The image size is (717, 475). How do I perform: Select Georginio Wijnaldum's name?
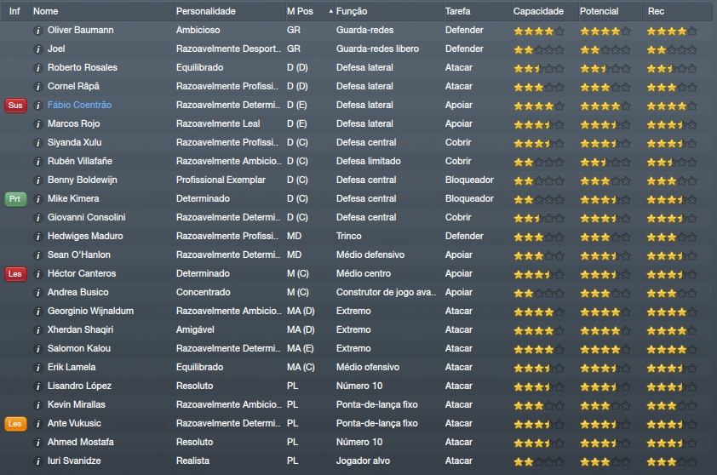coord(90,311)
